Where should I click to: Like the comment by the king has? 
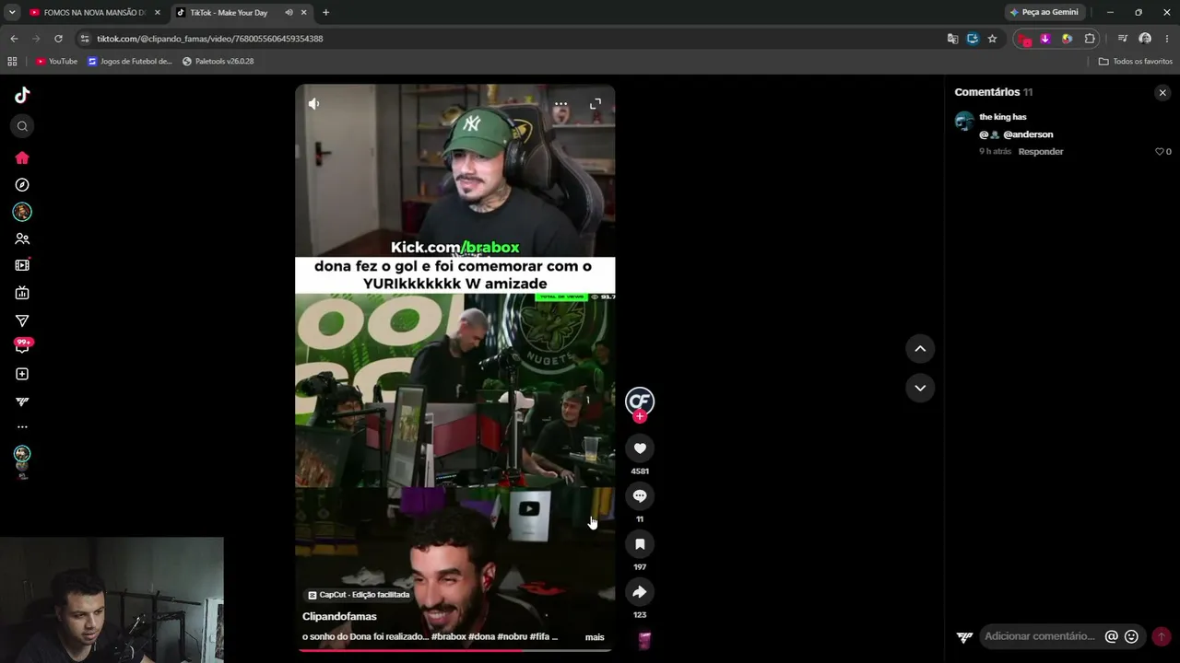pos(1160,152)
